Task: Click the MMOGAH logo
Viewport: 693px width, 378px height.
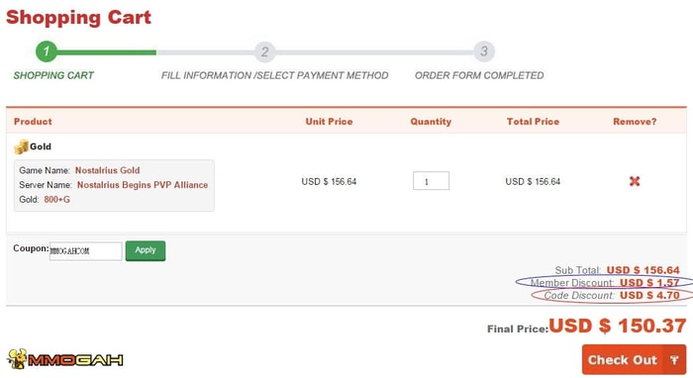Action: point(65,359)
